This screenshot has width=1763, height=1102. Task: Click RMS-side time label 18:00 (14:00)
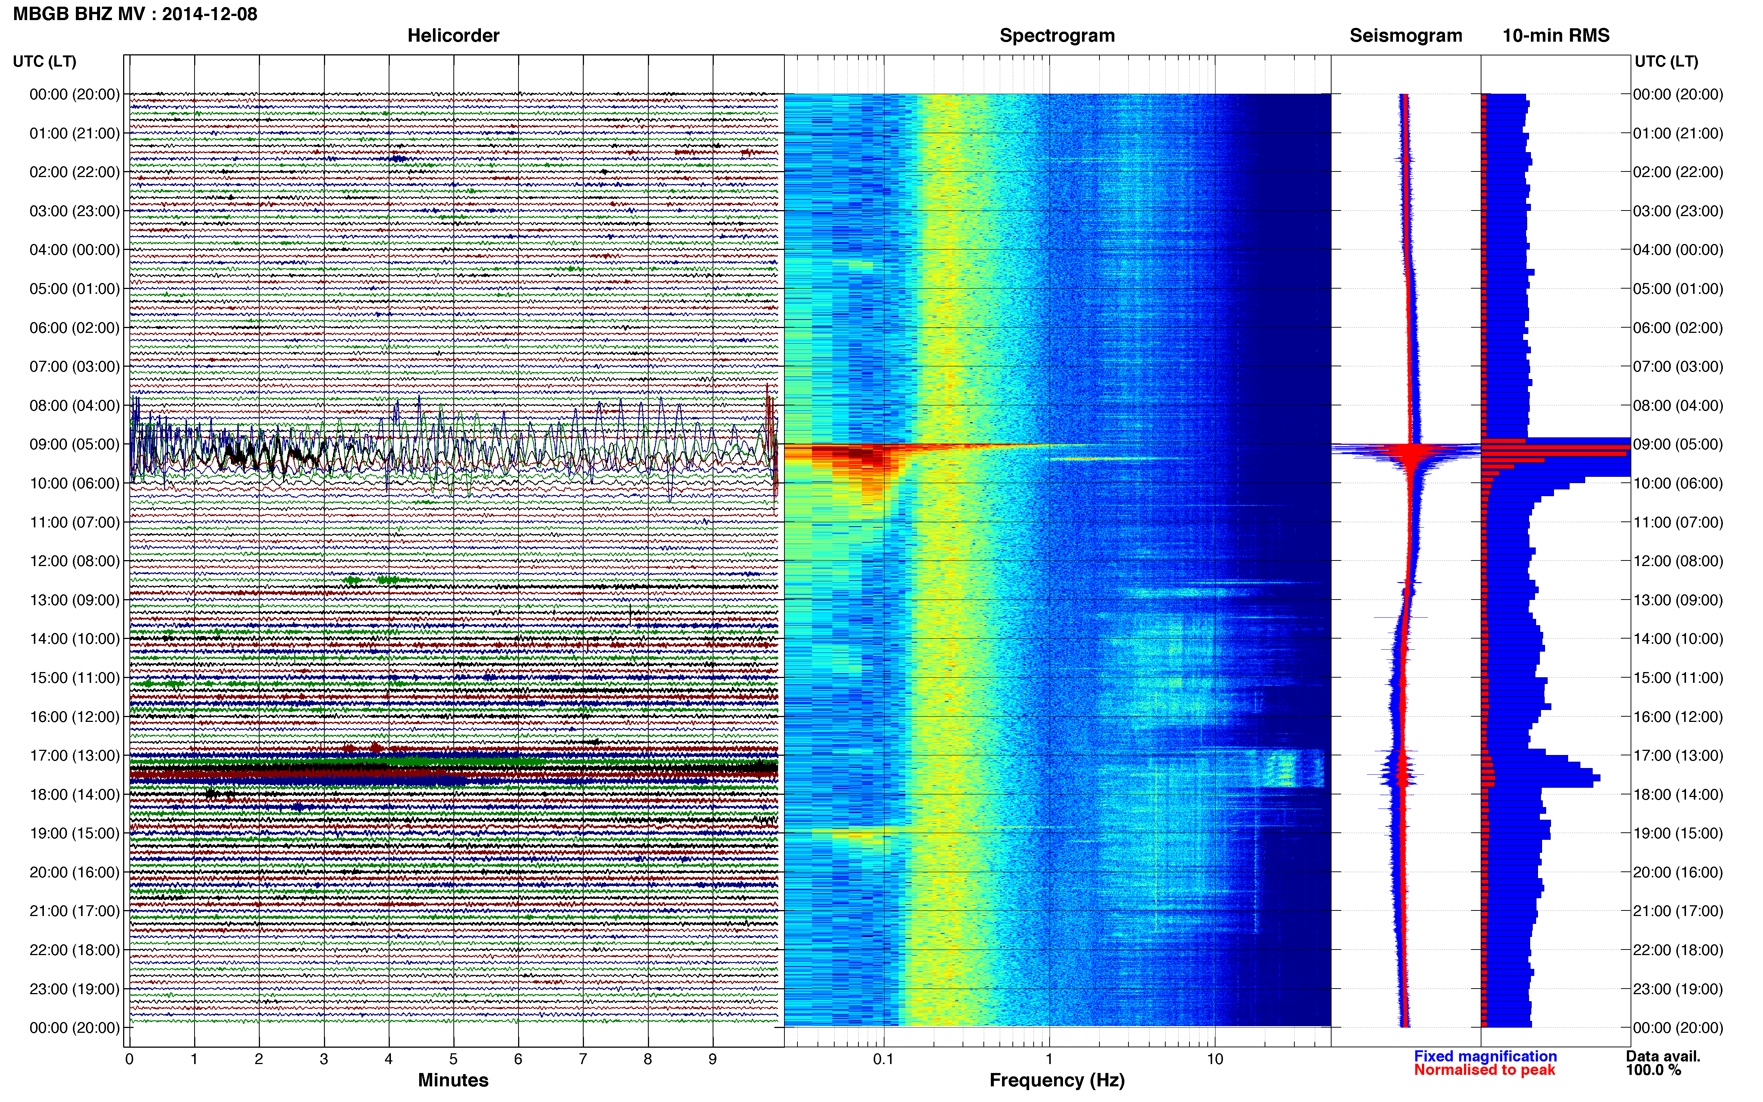pos(1678,794)
